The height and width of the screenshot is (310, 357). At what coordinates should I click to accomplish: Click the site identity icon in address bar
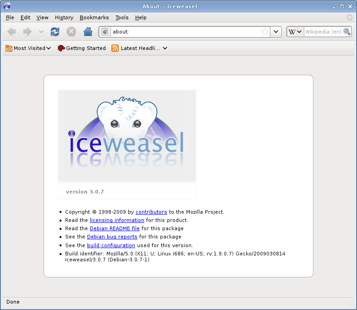[105, 32]
